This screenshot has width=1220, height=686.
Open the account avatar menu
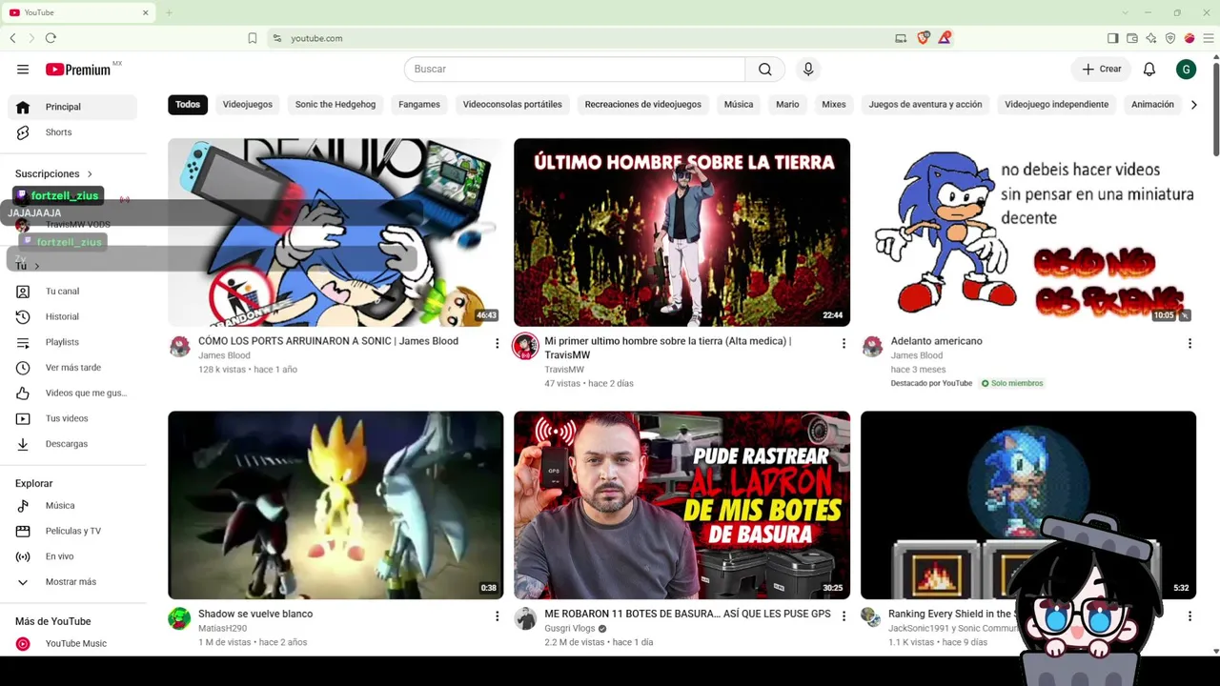pos(1186,70)
